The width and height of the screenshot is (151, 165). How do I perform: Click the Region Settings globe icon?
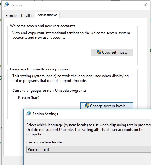29,114
